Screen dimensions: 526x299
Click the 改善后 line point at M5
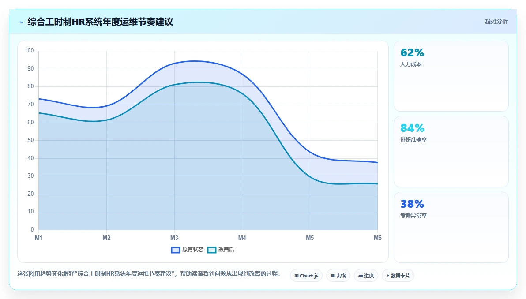(x=310, y=177)
